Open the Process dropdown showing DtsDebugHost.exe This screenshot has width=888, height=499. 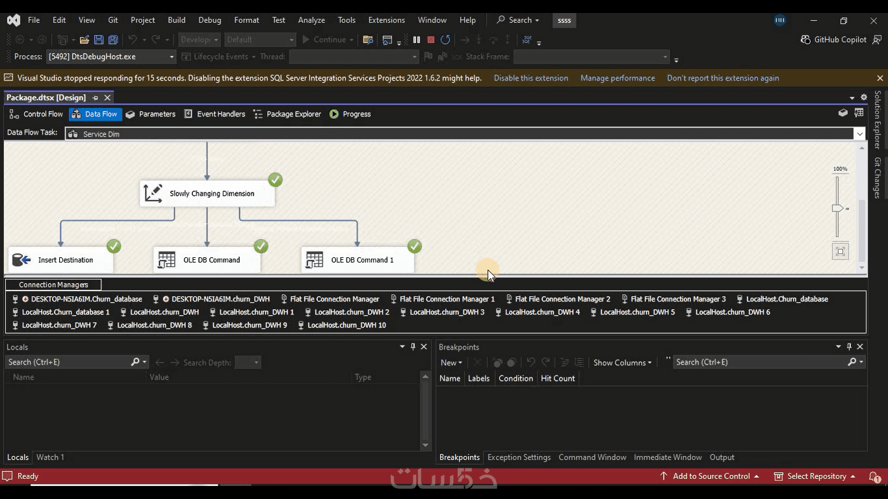111,57
